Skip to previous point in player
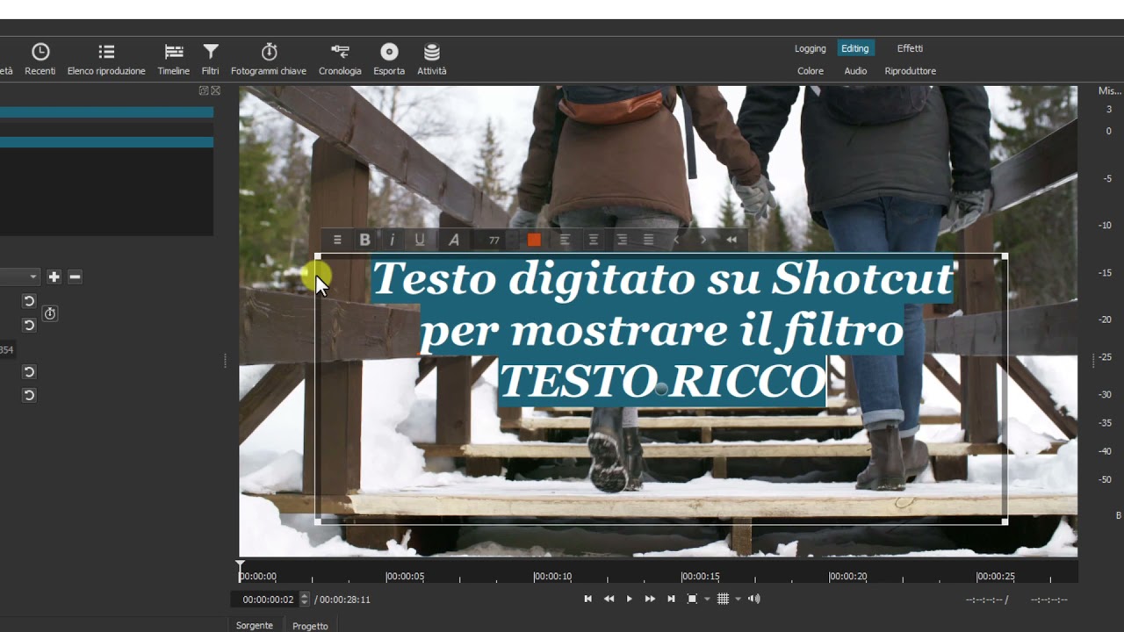1124x632 pixels. click(x=587, y=599)
